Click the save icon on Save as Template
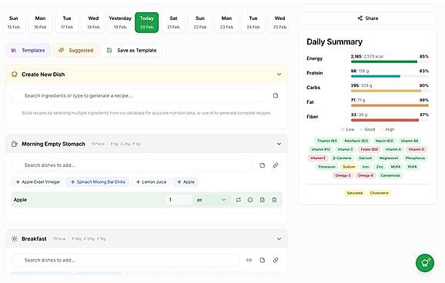This screenshot has width=445, height=283. [109, 51]
